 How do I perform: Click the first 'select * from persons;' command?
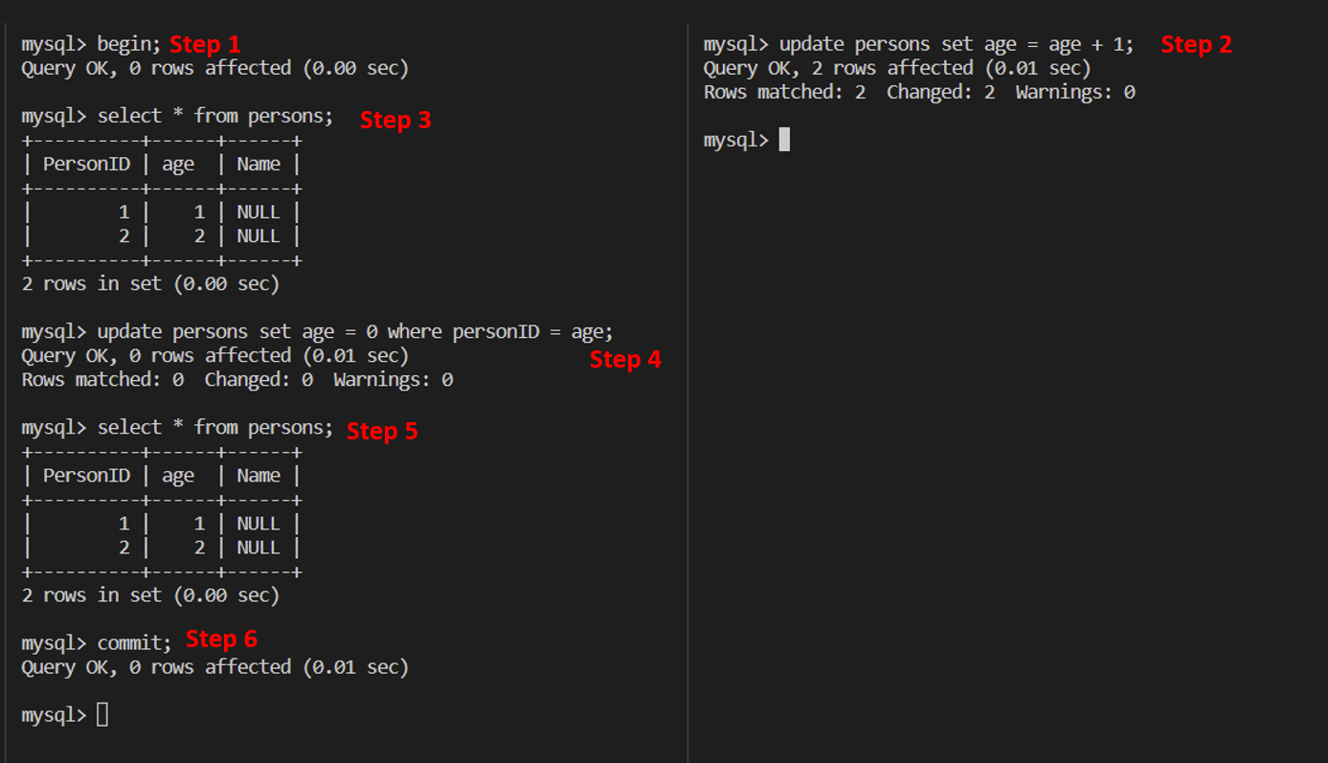[215, 116]
